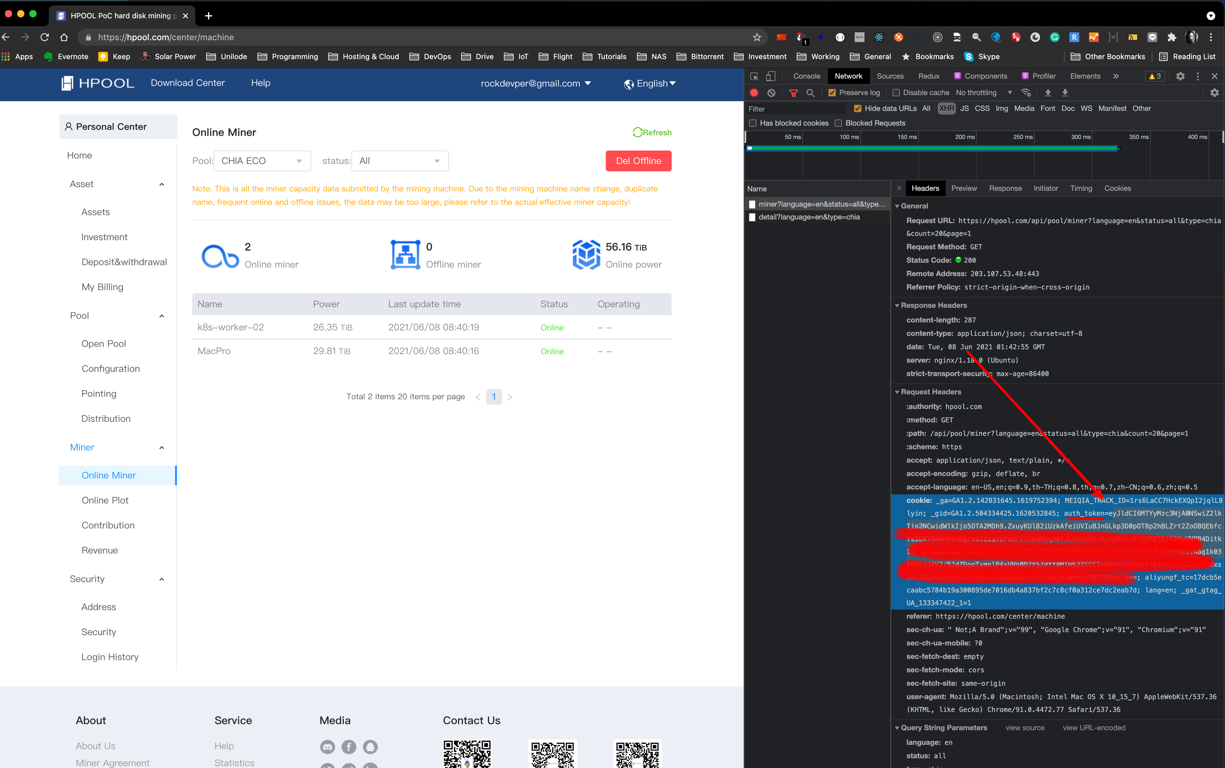
Task: Enable the Disable cache checkbox
Action: coord(896,92)
